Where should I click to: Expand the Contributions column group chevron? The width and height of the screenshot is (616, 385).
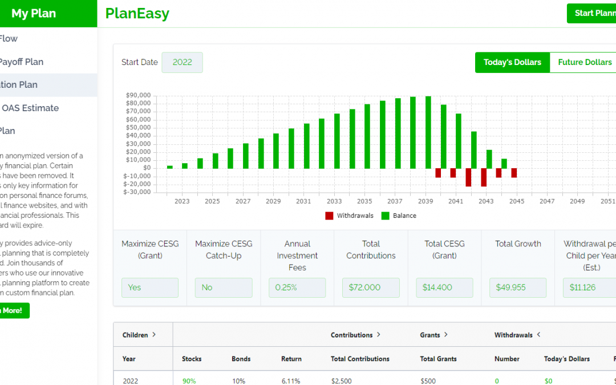click(379, 335)
